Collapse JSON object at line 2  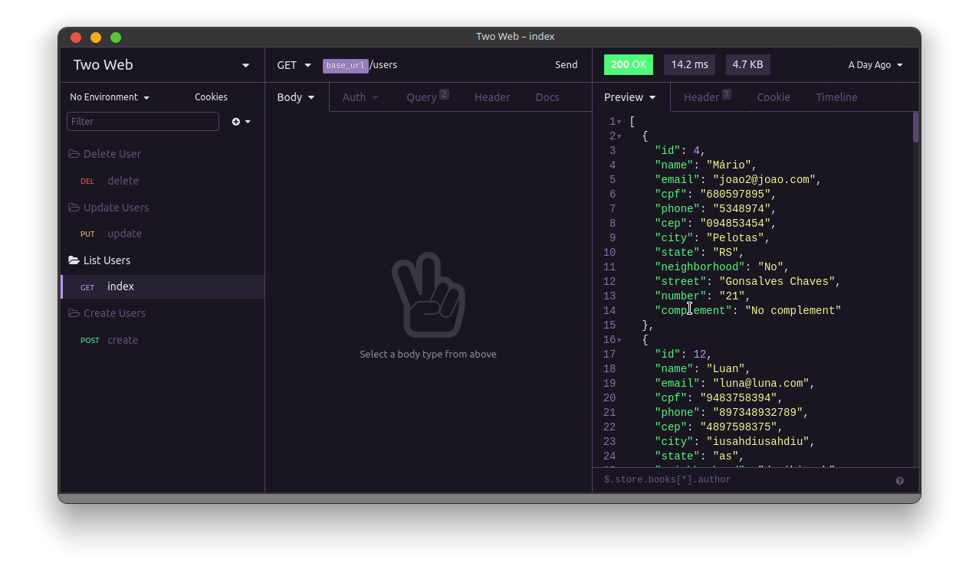619,137
